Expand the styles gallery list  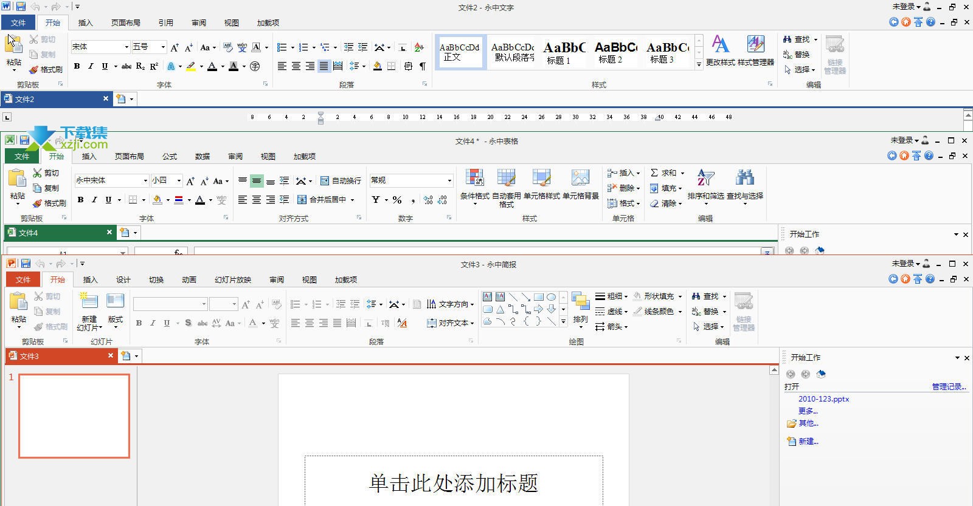pos(699,64)
